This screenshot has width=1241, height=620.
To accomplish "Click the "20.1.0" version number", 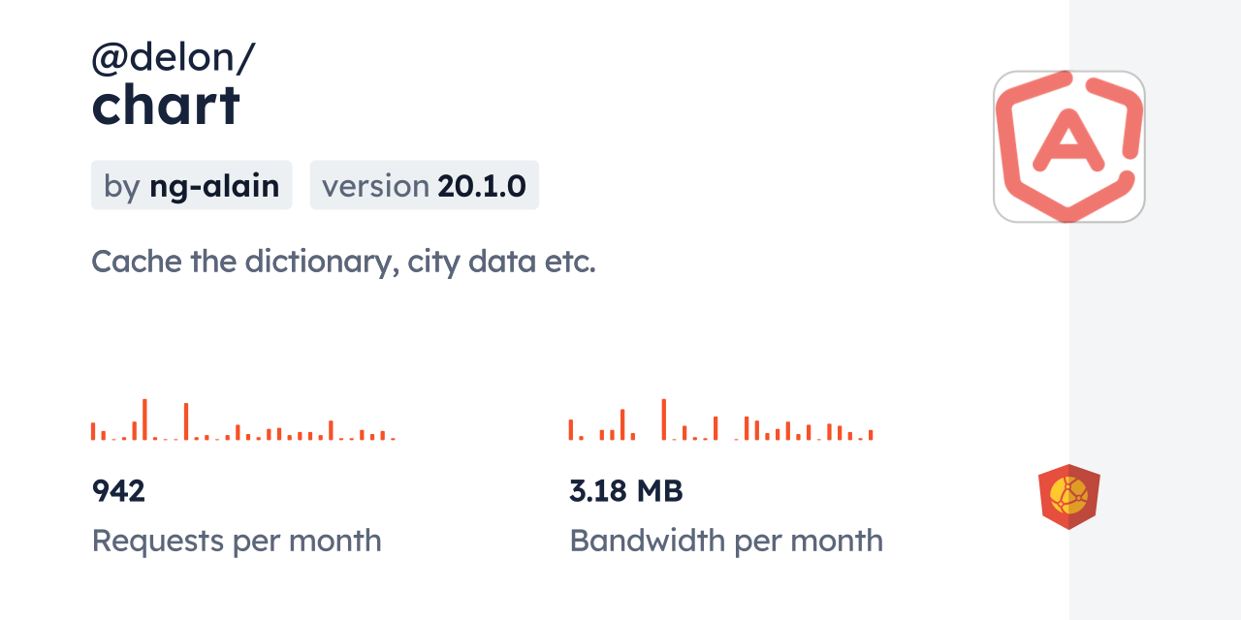I will 482,185.
